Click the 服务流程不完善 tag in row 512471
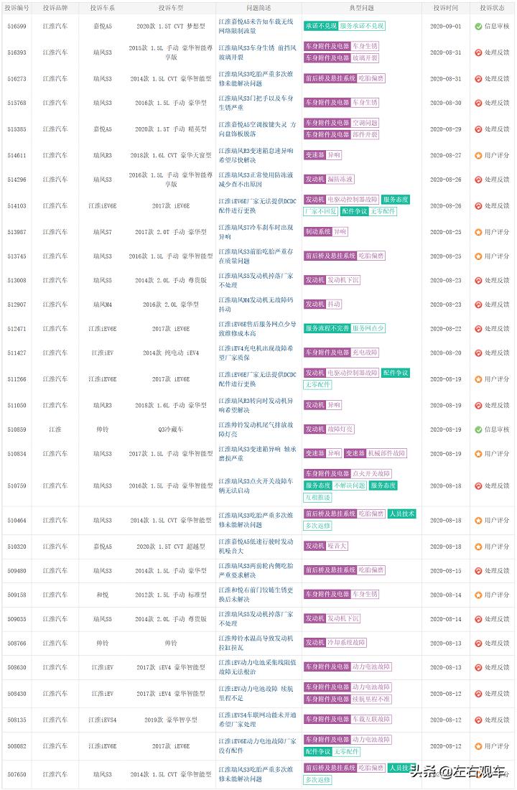 coord(327,328)
